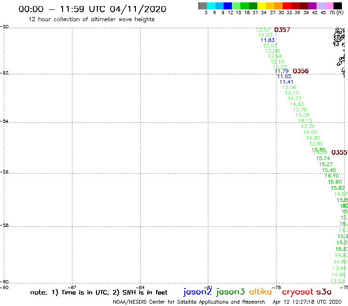
Task: Click the reading 14.59
Action: pyautogui.click(x=310, y=132)
